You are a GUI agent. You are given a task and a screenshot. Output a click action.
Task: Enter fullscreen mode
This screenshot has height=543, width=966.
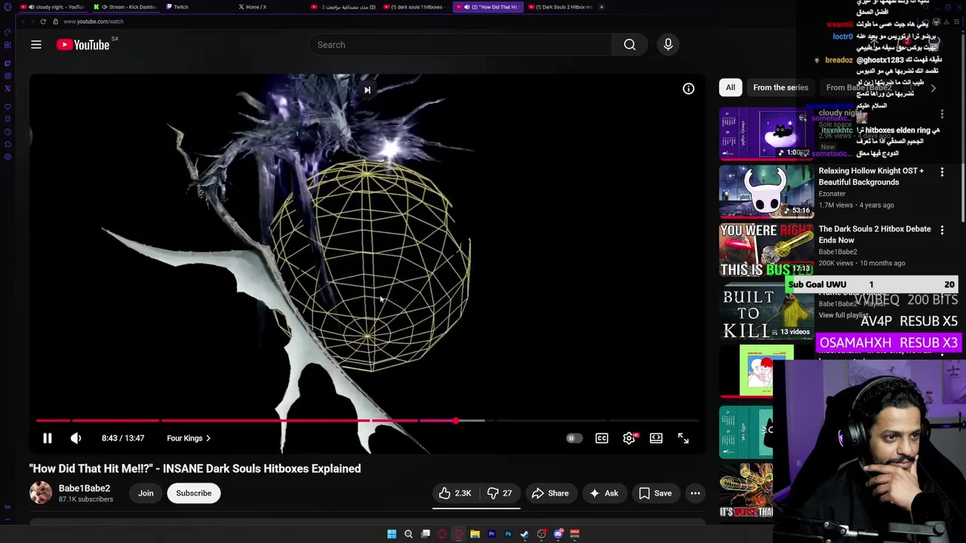pos(683,438)
